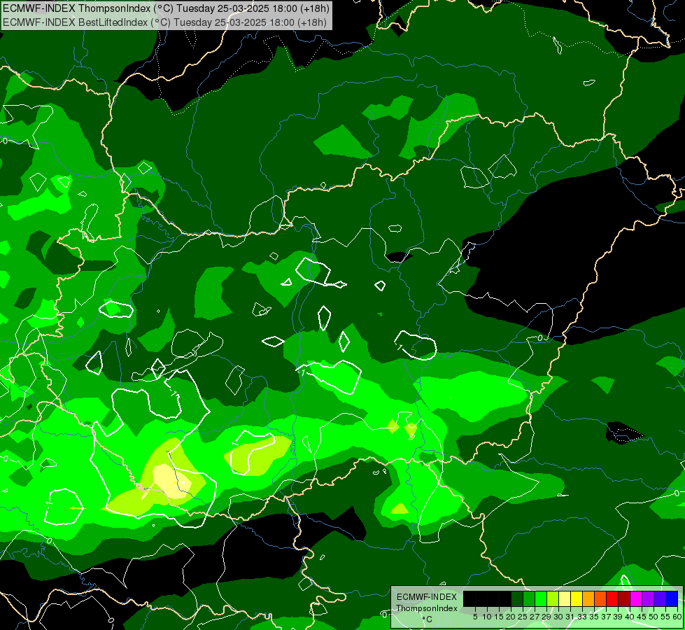Click the '10' tick label in legend
Screen dimensions: 685x630
pos(487,617)
